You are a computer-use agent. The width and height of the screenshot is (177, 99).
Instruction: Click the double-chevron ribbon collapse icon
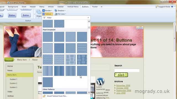point(101,7)
